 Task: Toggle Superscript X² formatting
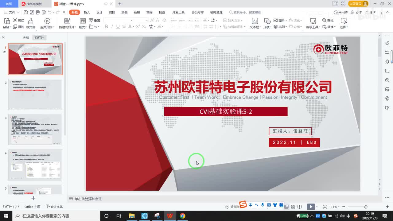(138, 27)
